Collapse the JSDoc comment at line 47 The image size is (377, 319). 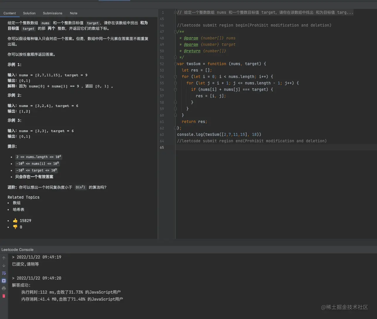(175, 32)
